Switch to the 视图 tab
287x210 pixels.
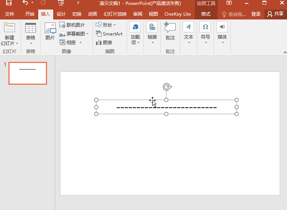coord(153,14)
